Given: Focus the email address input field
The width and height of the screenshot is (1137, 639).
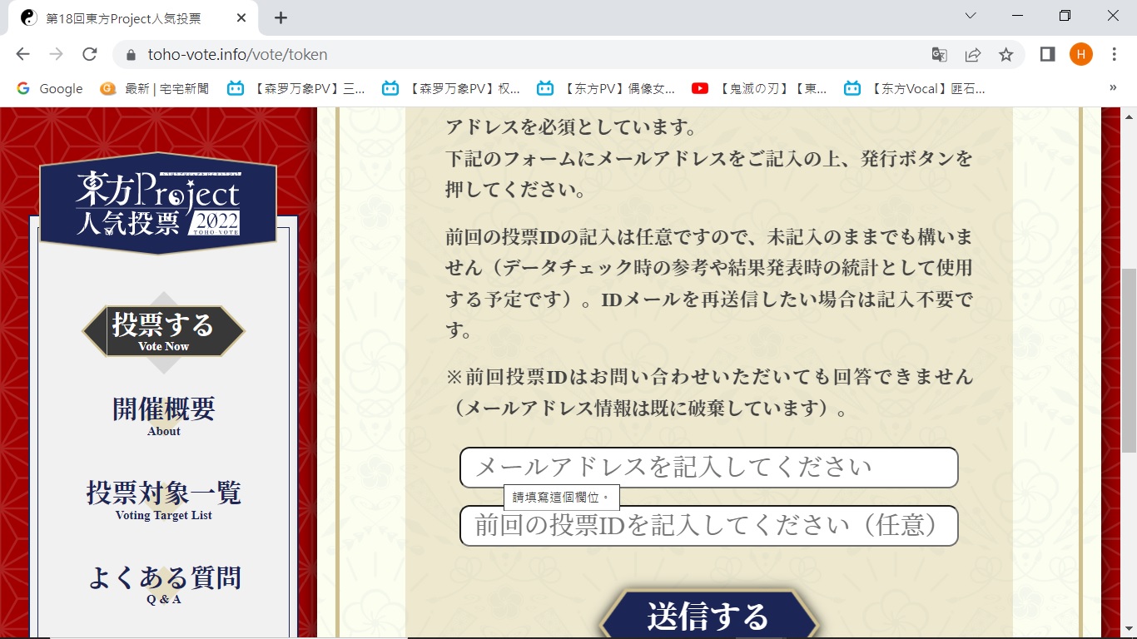Looking at the screenshot, I should (708, 468).
